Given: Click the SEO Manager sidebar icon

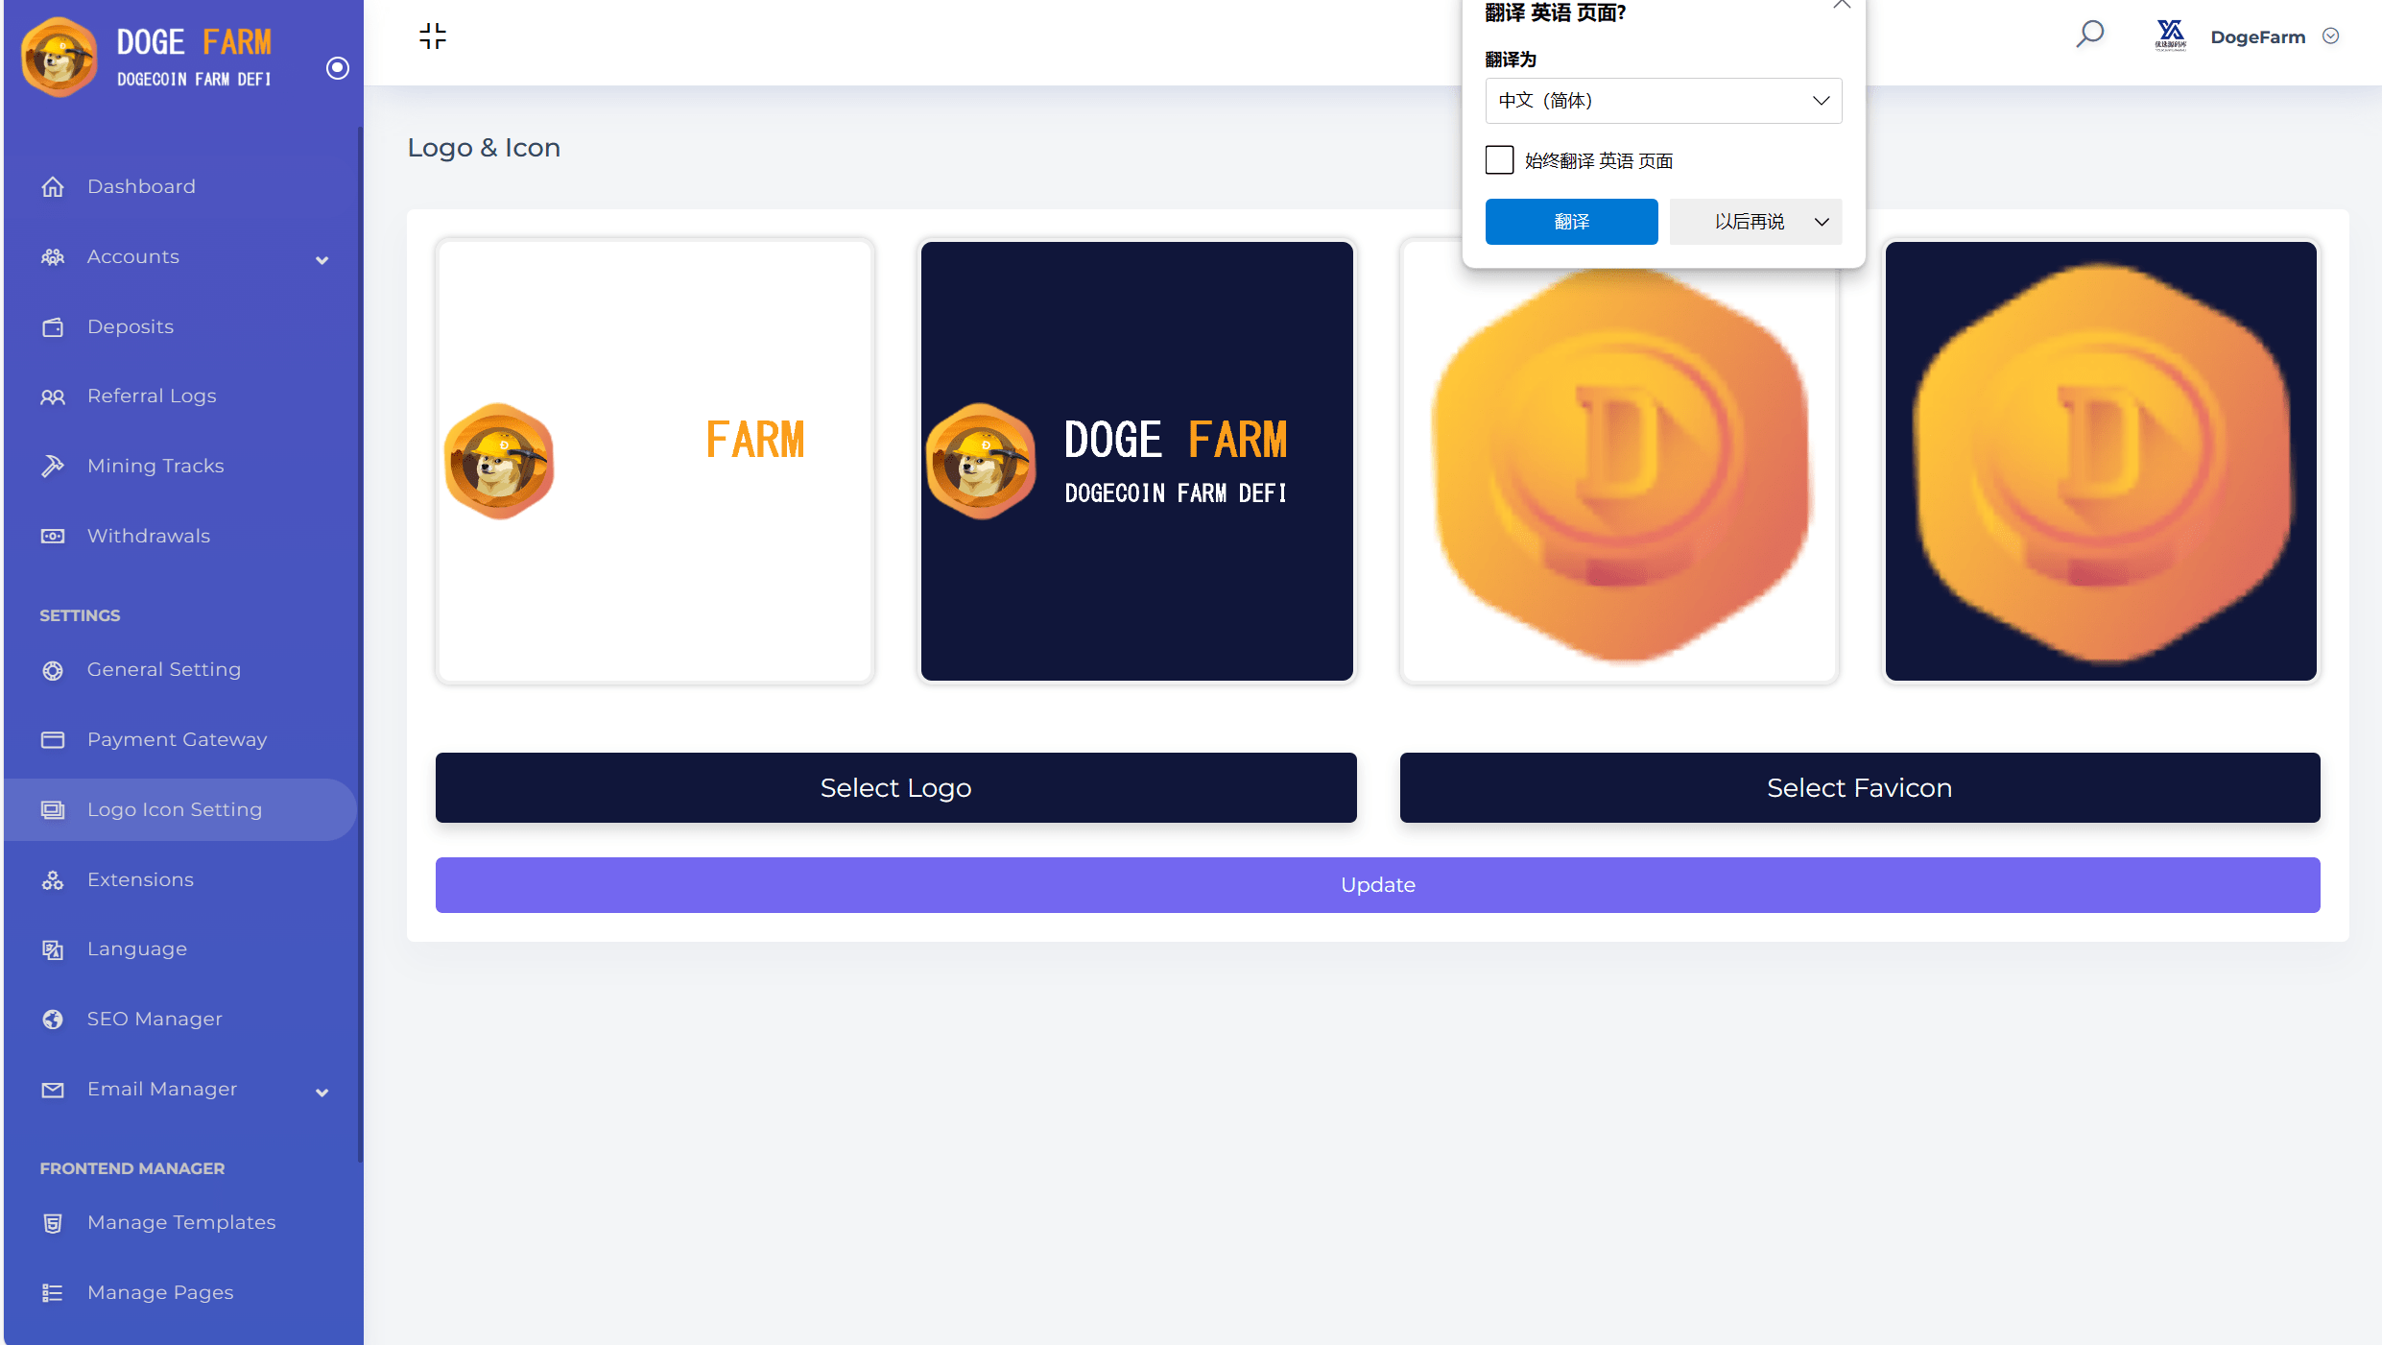Looking at the screenshot, I should pos(53,1020).
